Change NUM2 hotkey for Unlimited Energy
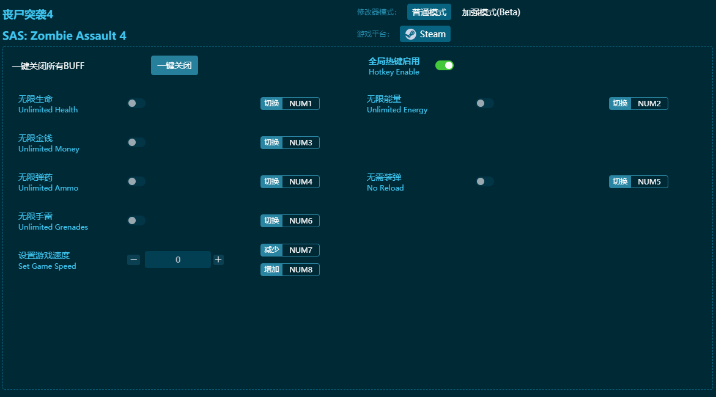The height and width of the screenshot is (397, 716). tap(649, 104)
